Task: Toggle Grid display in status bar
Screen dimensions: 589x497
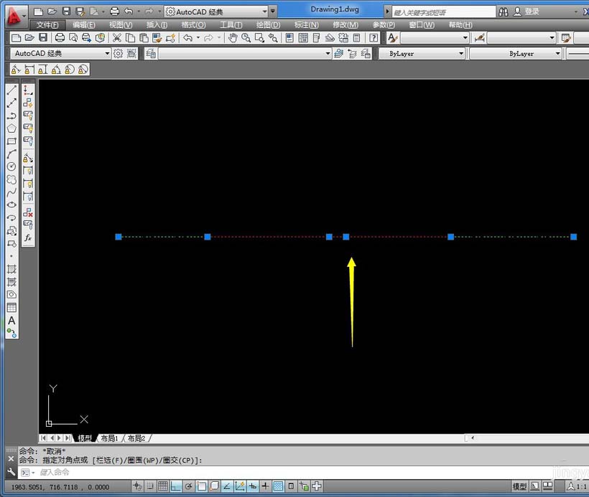Action: pyautogui.click(x=163, y=486)
